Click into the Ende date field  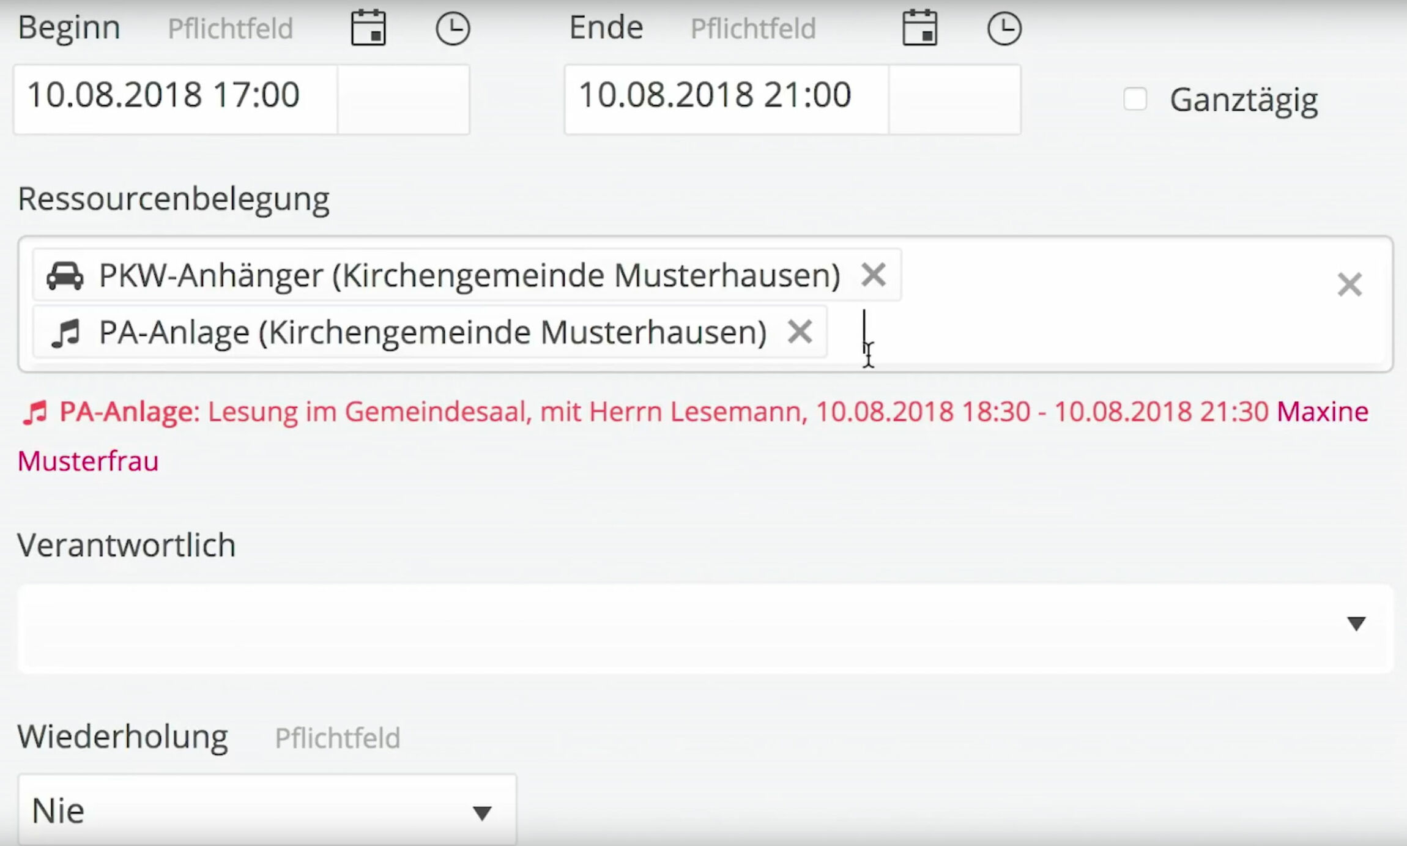coord(727,99)
